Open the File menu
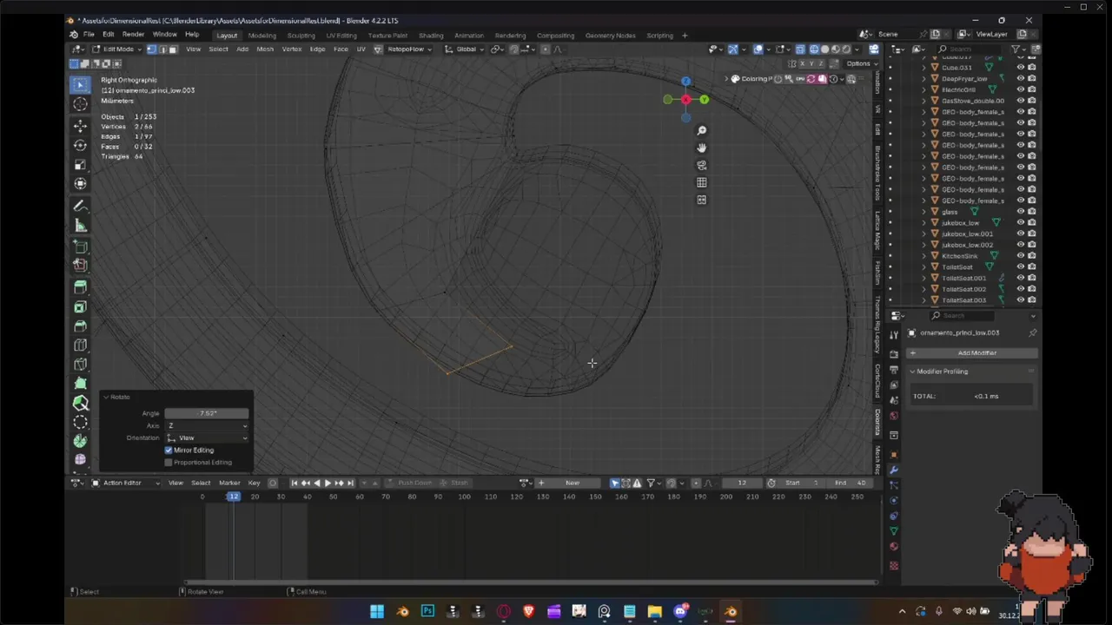 tap(89, 35)
